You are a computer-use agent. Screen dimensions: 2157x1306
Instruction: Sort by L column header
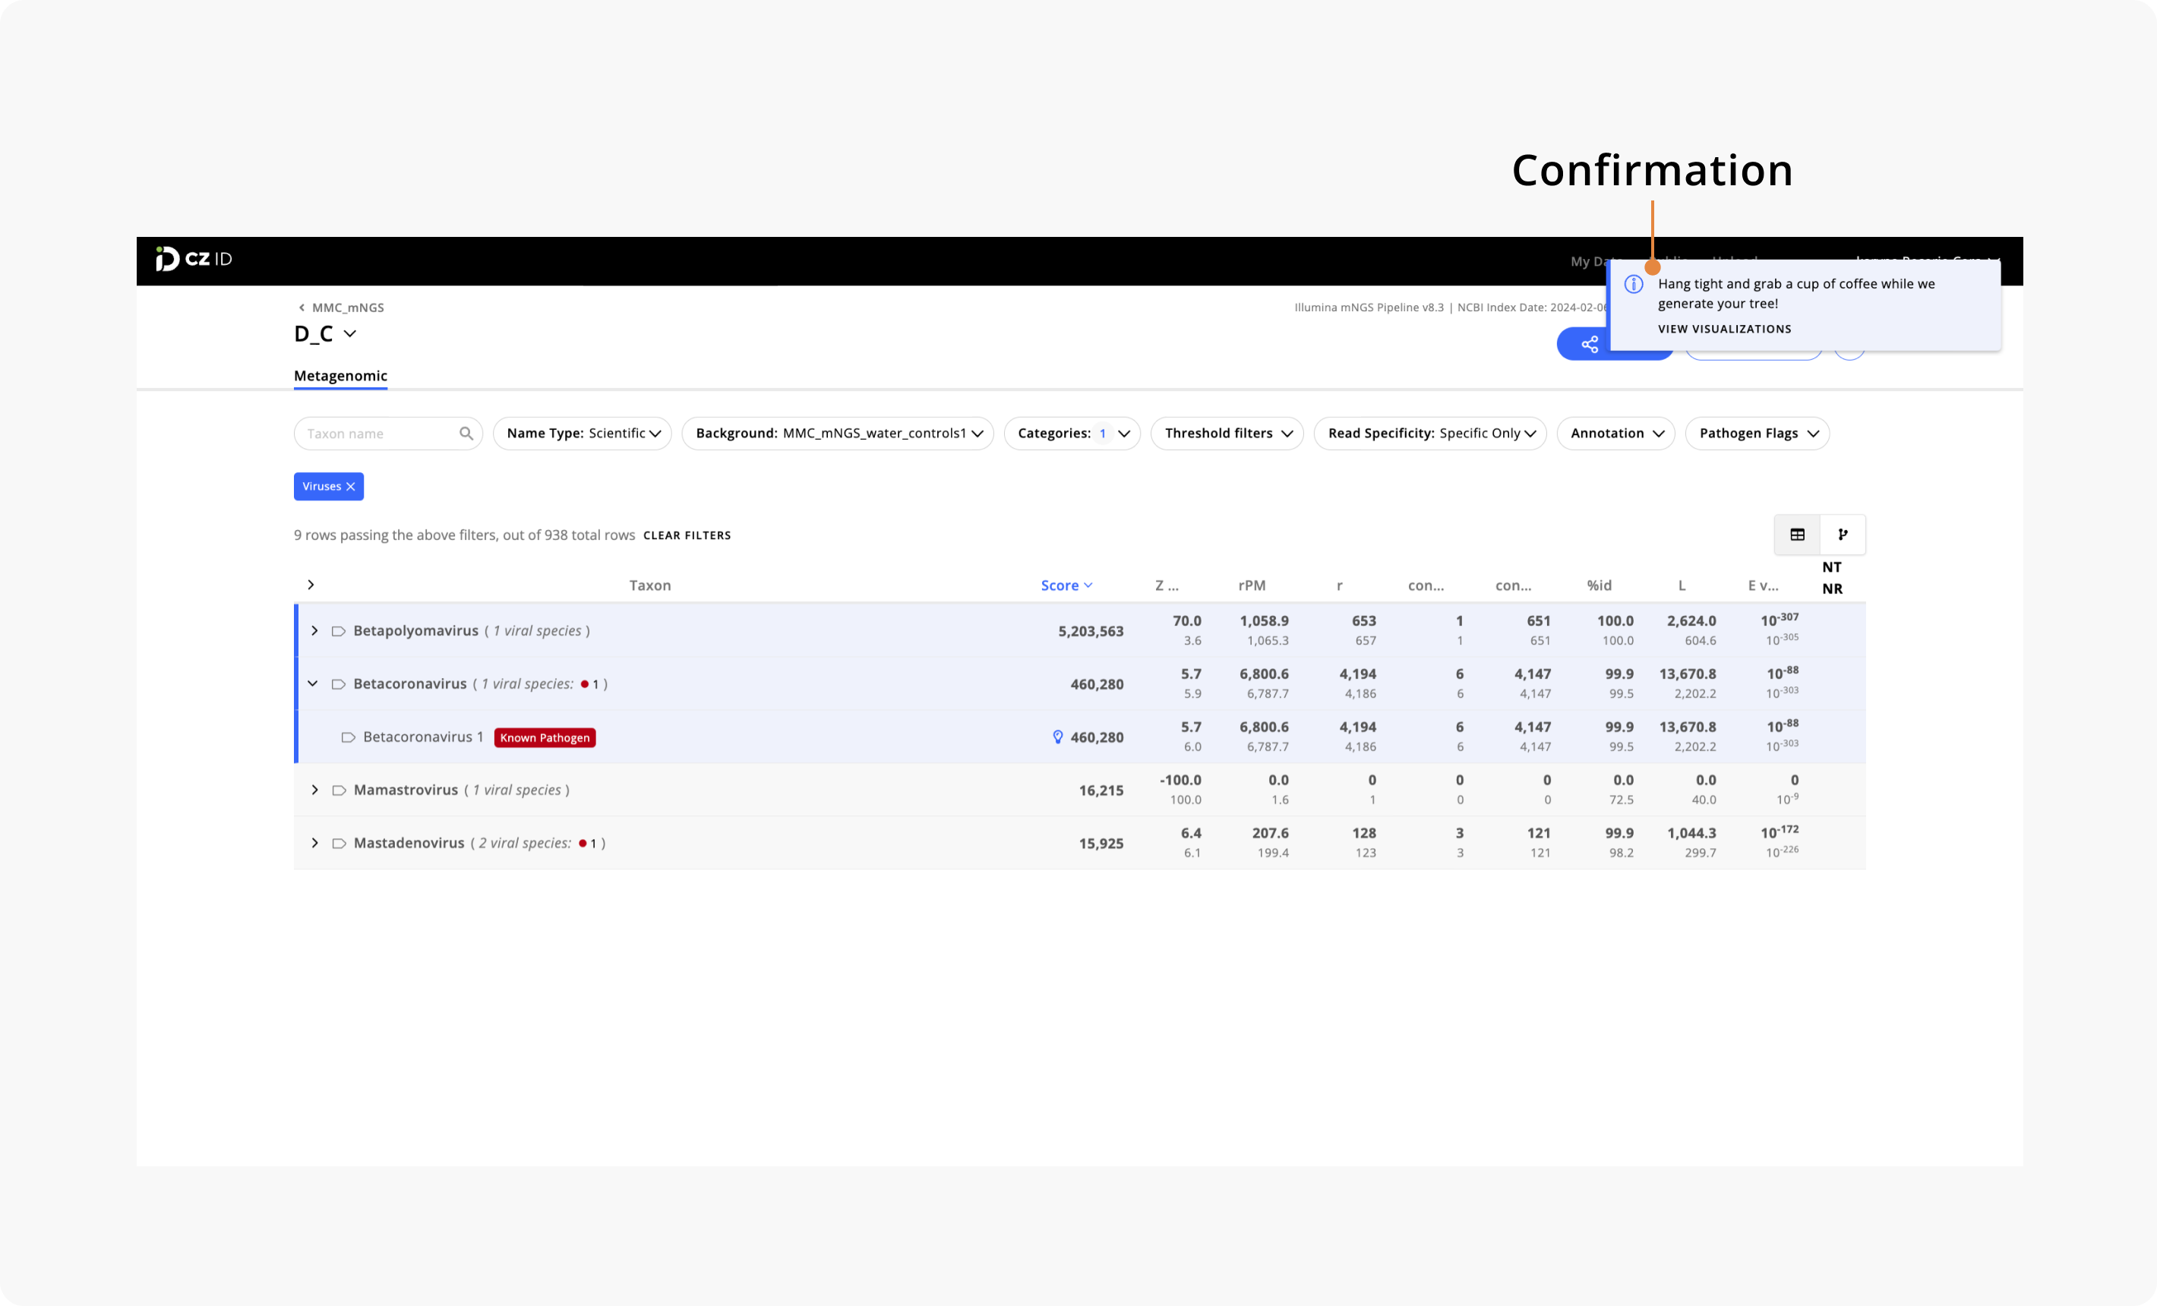click(x=1682, y=585)
